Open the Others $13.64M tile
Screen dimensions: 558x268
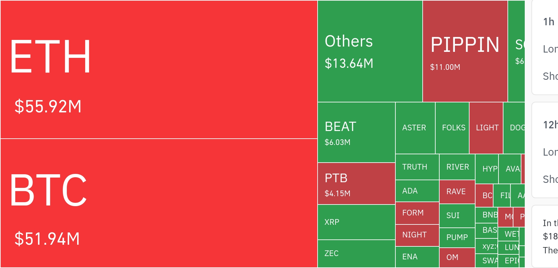pyautogui.click(x=370, y=51)
